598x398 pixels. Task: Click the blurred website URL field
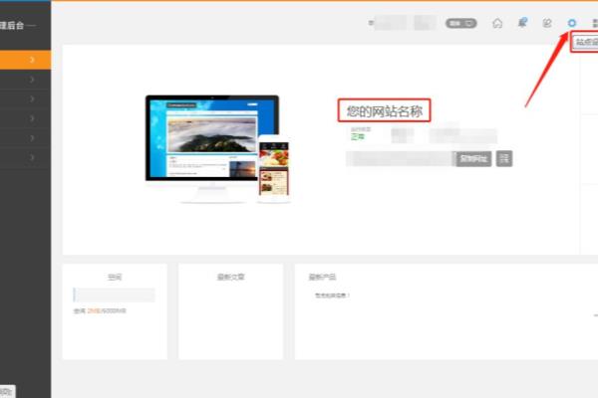[x=401, y=158]
